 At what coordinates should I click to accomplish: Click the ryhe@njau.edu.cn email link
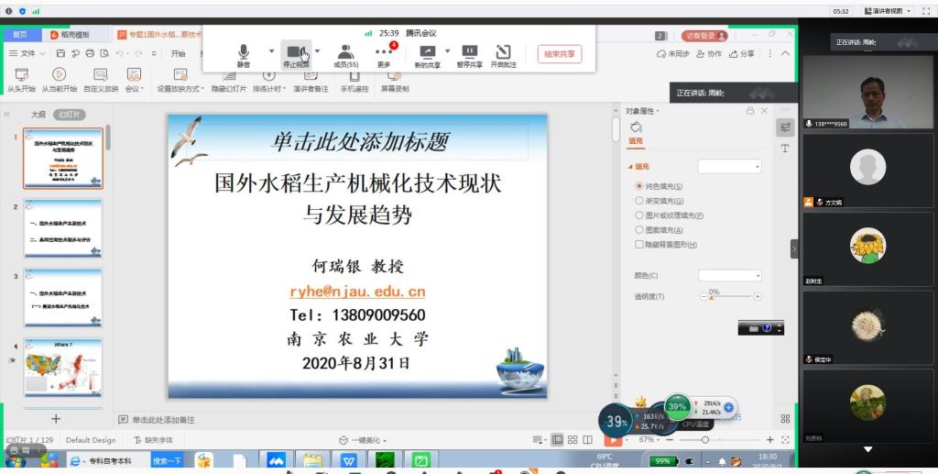[357, 292]
